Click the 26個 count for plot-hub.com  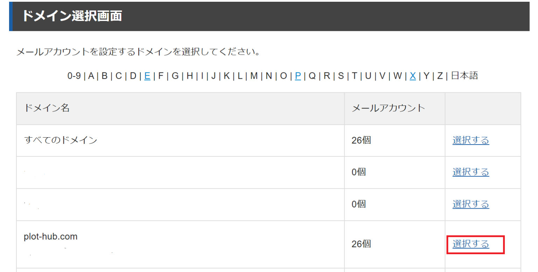click(361, 244)
